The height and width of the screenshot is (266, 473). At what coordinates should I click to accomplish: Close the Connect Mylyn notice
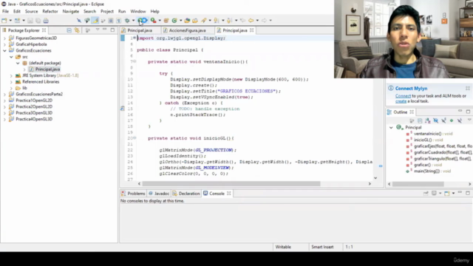tap(468, 89)
